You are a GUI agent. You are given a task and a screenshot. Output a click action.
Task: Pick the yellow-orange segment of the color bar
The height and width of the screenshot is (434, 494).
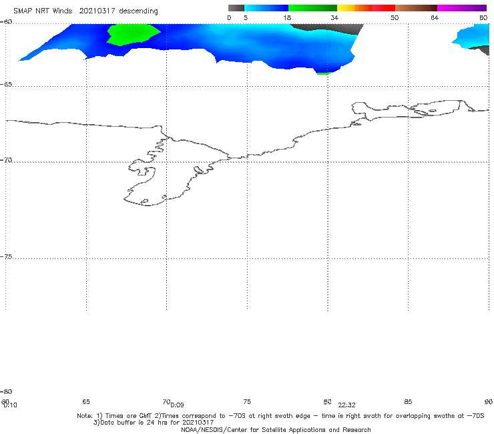(354, 8)
